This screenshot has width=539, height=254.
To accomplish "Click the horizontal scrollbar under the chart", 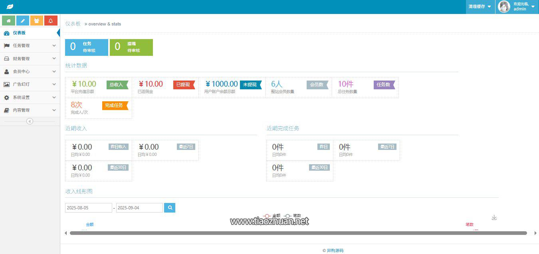I will (298, 233).
